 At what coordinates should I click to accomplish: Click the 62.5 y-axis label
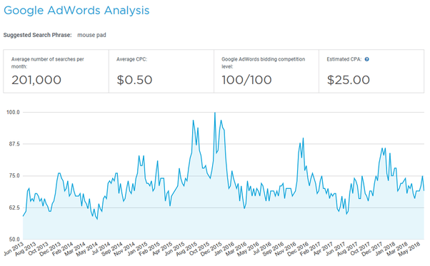(14, 208)
